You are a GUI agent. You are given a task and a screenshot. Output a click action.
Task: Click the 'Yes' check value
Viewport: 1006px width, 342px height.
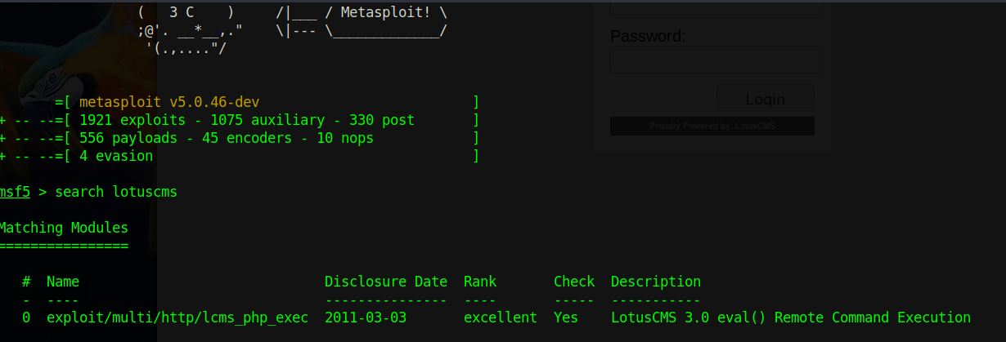click(x=566, y=318)
